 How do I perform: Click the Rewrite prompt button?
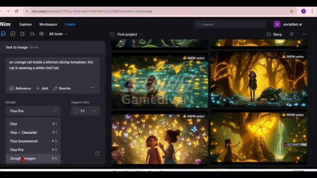[62, 88]
